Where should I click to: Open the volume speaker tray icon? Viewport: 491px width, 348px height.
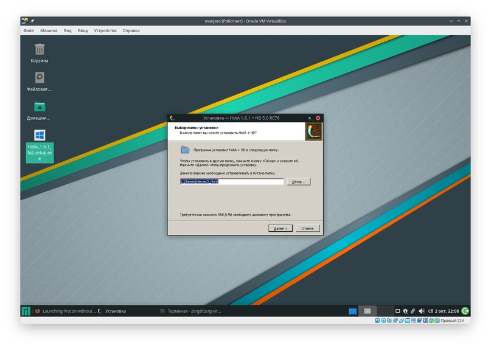tap(422, 311)
